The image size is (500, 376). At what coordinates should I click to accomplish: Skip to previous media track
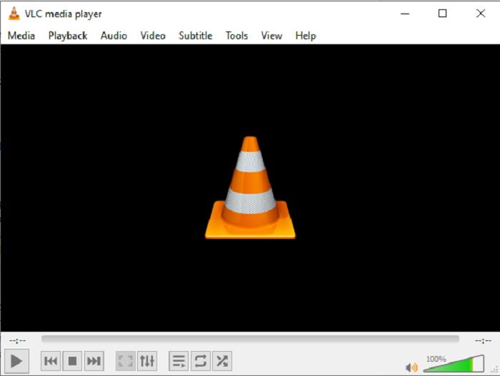pos(51,361)
